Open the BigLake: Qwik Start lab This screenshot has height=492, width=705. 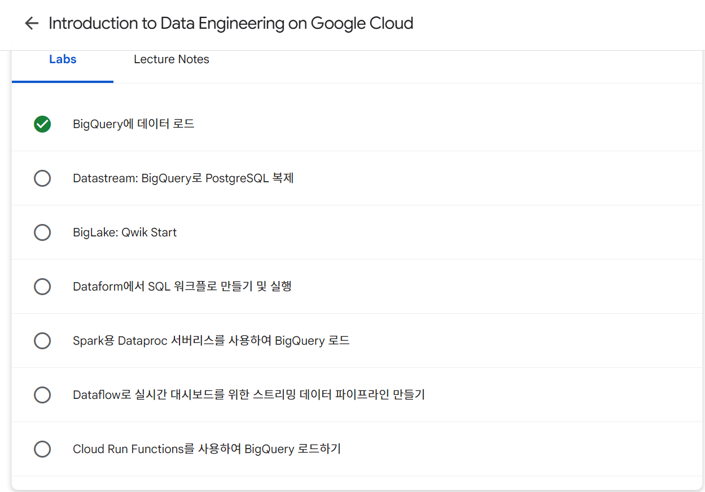tap(125, 232)
